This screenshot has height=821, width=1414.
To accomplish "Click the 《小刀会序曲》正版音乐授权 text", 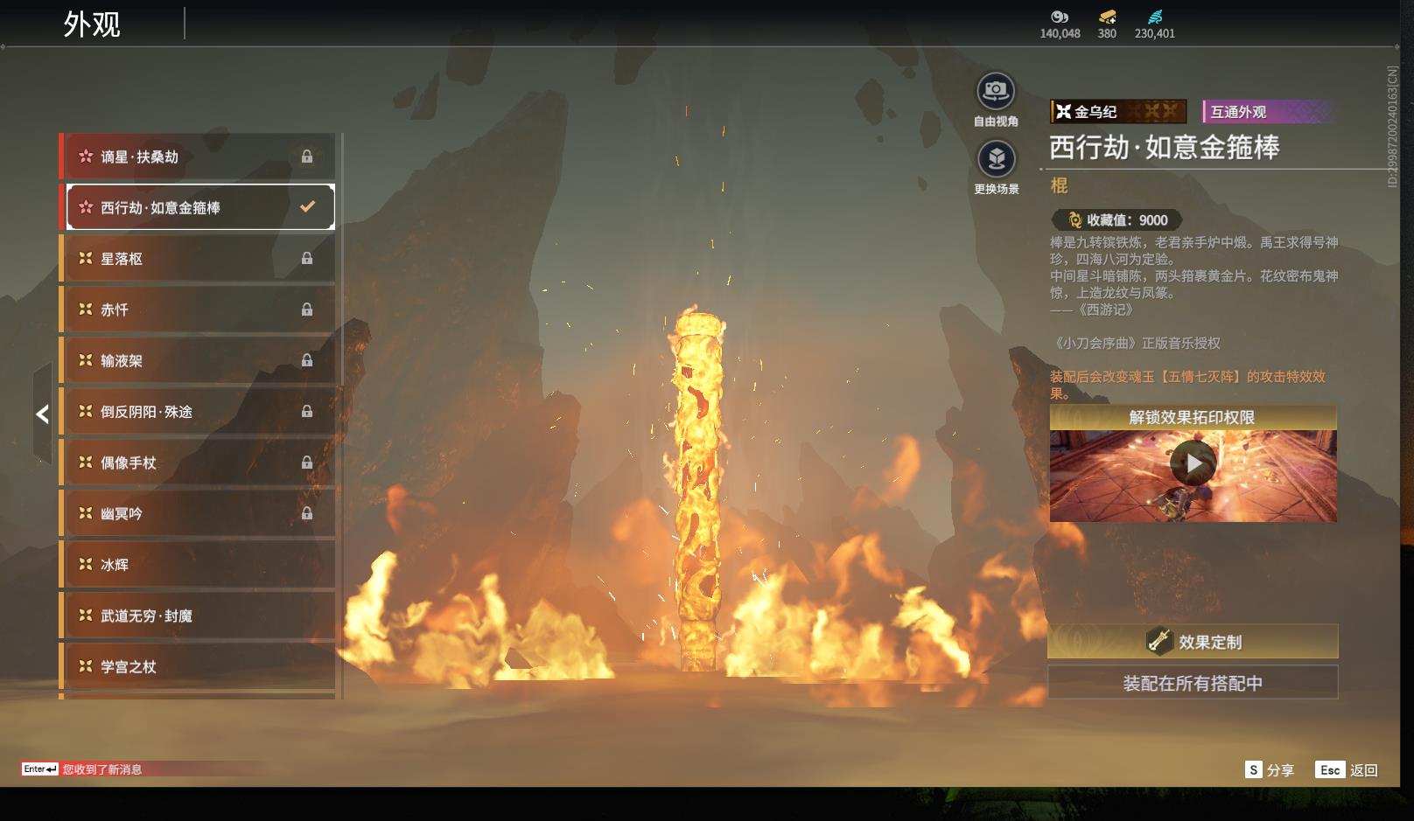I will pyautogui.click(x=1137, y=344).
